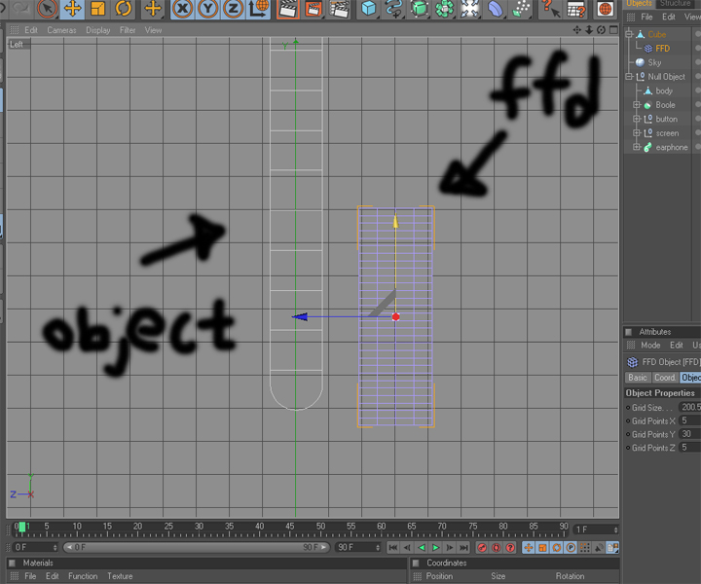Expand the button null object
The height and width of the screenshot is (584, 701).
[x=637, y=119]
